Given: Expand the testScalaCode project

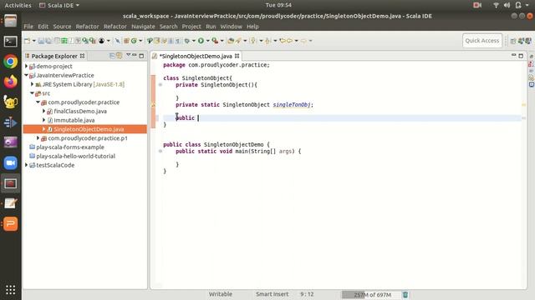Looking at the screenshot, I should point(26,165).
